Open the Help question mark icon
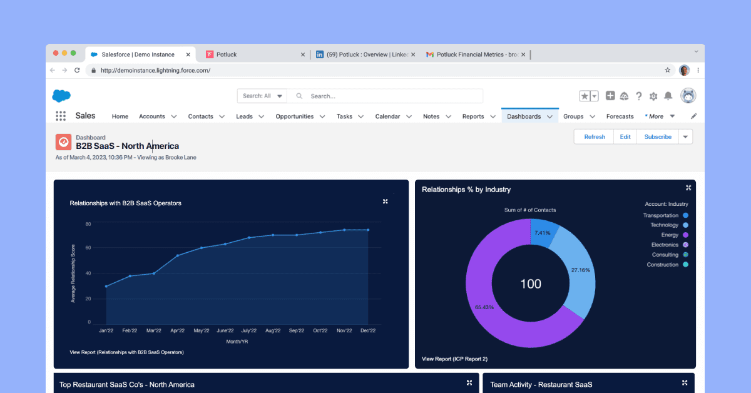 639,96
